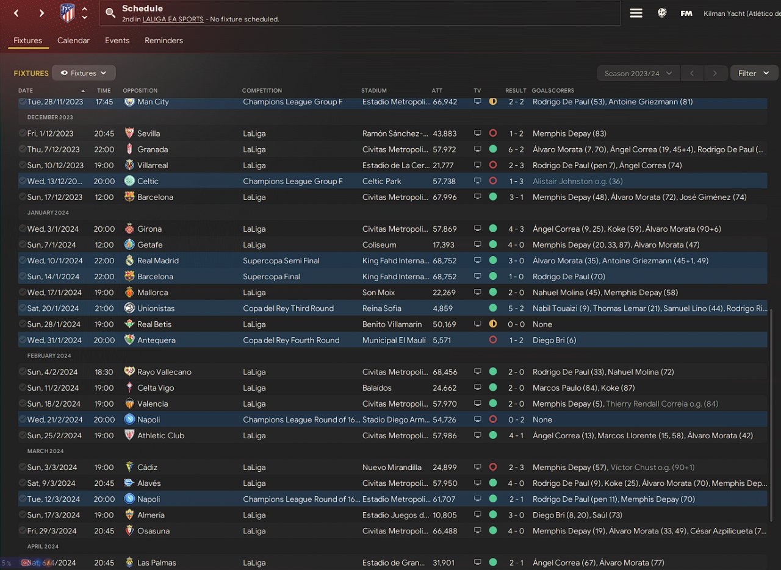Toggle the tick beside the Rayo Vallecano fixture
This screenshot has width=781, height=570.
pyautogui.click(x=23, y=372)
